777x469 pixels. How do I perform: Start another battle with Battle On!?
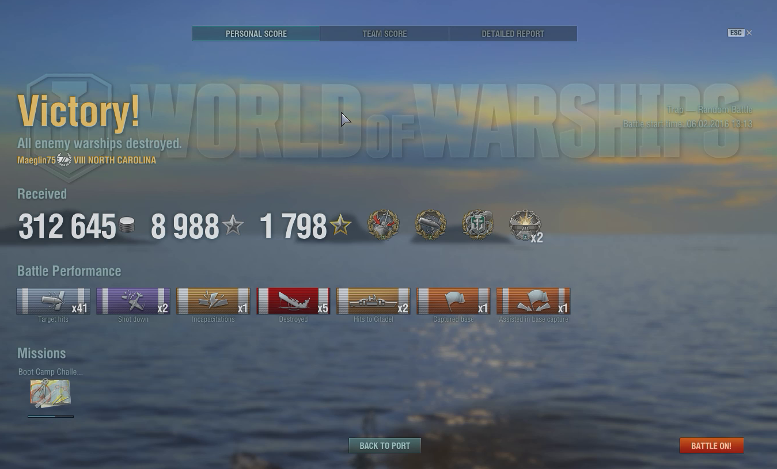pyautogui.click(x=711, y=446)
